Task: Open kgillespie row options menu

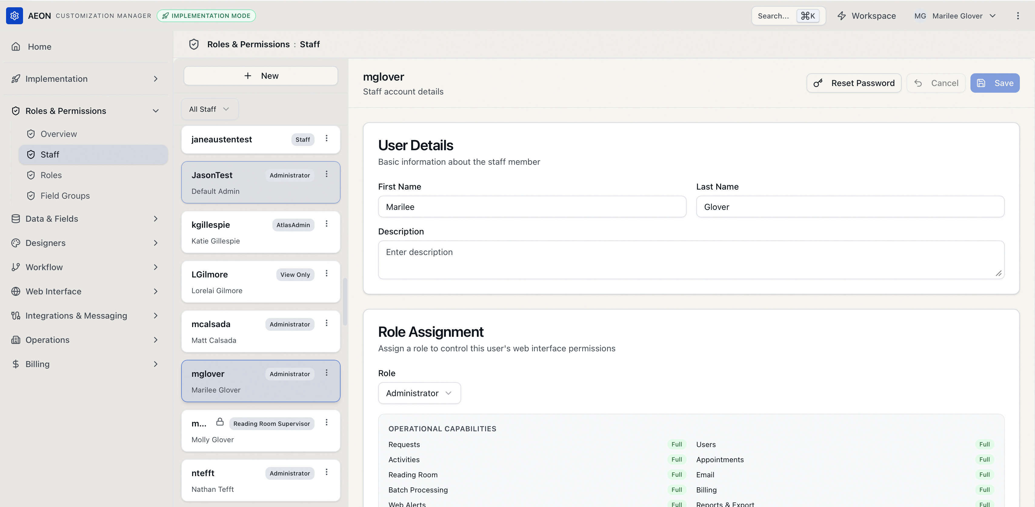Action: (326, 224)
